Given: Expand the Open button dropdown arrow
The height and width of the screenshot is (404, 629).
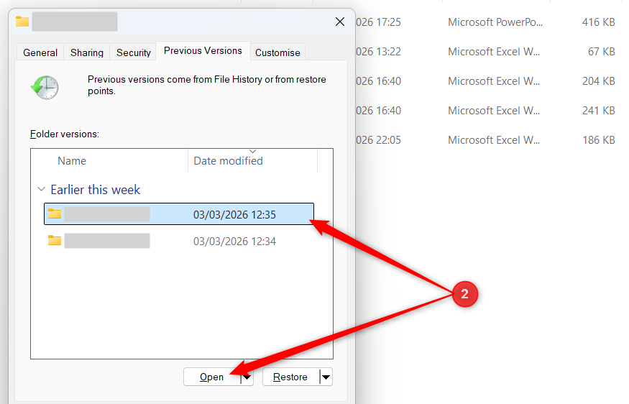Looking at the screenshot, I should point(247,377).
